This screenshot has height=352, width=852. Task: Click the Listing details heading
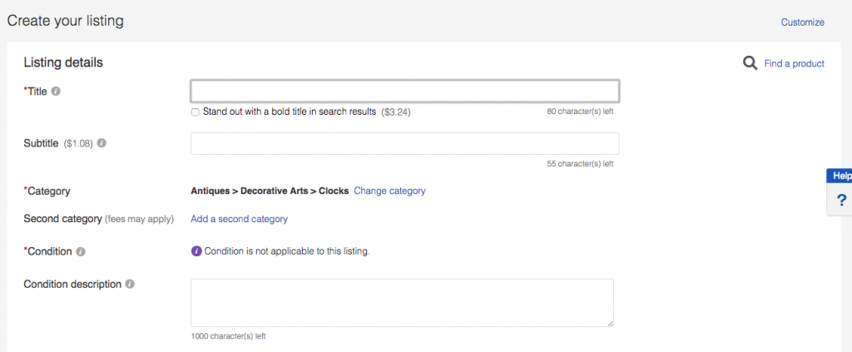pos(63,62)
